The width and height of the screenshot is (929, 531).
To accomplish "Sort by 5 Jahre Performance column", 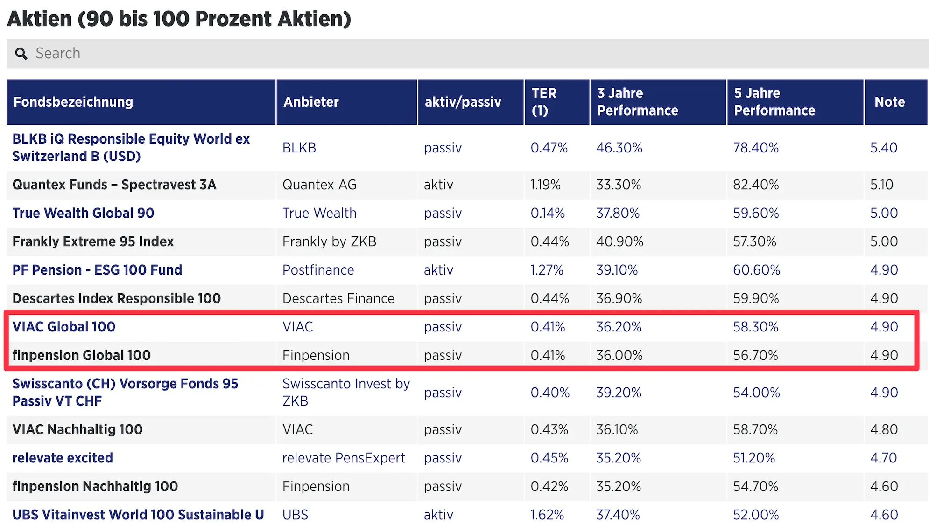I will (x=775, y=102).
